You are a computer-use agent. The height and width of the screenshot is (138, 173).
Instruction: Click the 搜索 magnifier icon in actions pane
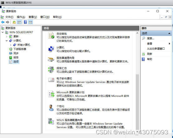point(143,38)
